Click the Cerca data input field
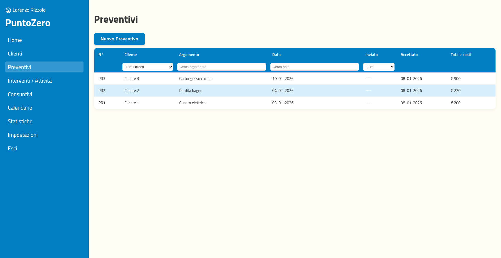 (x=314, y=67)
